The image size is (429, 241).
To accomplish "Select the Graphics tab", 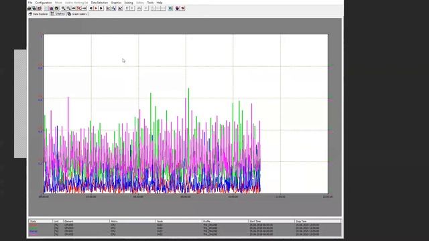I will tap(58, 13).
